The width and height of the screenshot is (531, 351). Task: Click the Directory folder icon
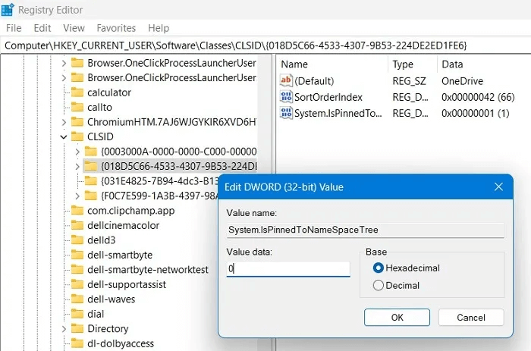77,329
